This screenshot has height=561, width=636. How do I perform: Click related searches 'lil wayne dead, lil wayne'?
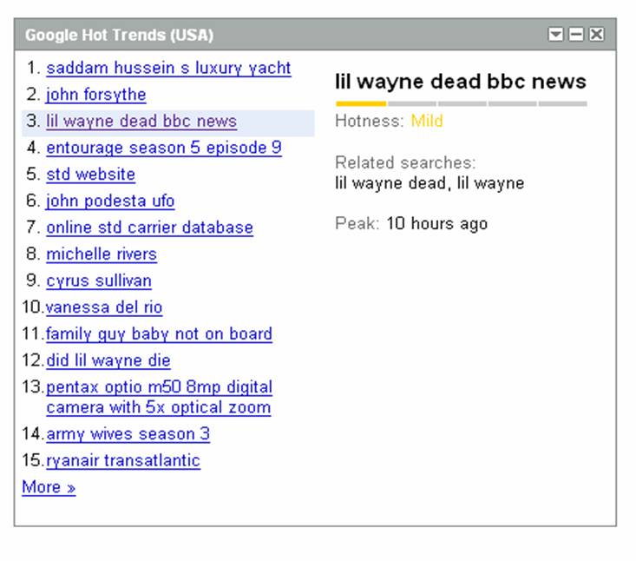[x=429, y=183]
